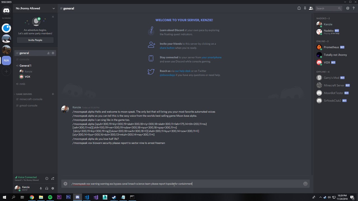This screenshot has height=201, width=358.
Task: Click the Stay connected phone icon
Action: pos(151,58)
